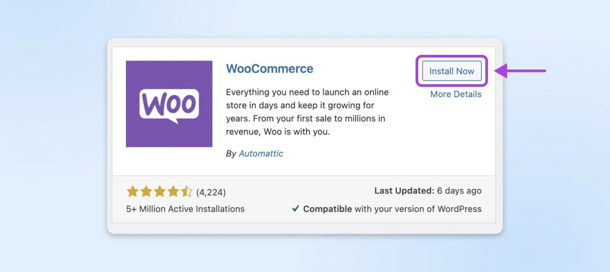Click the speech bubble inside the Woo logo
Viewport: 610px width, 272px height.
169,105
